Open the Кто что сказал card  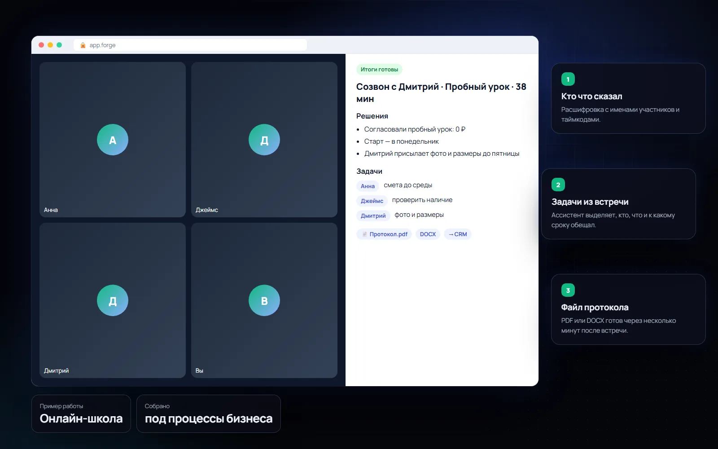click(x=628, y=98)
